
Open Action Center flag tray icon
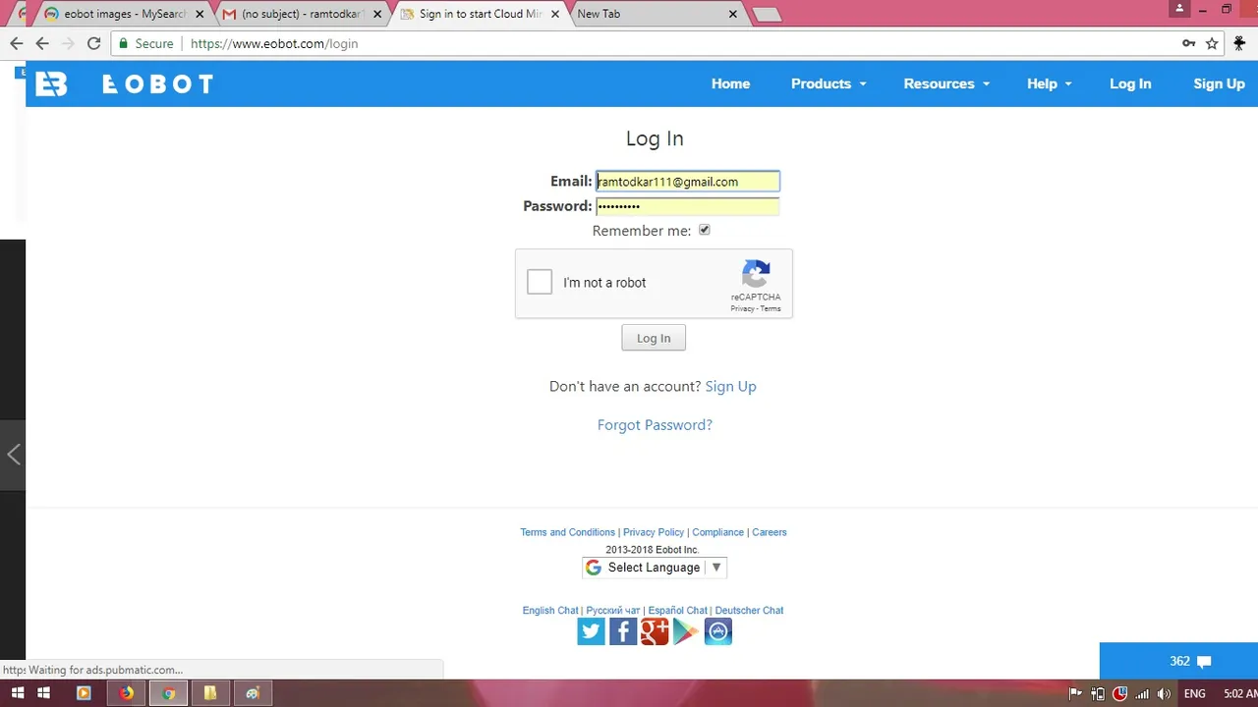[1075, 693]
